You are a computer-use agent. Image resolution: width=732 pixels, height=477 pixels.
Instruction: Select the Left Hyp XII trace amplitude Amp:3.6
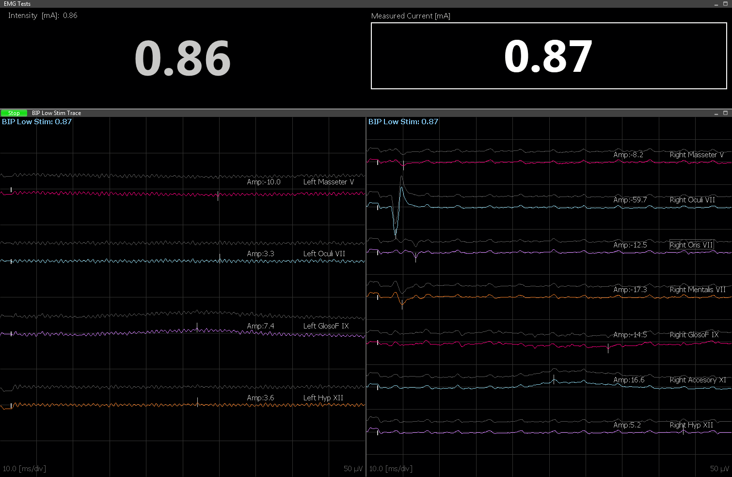coord(260,397)
